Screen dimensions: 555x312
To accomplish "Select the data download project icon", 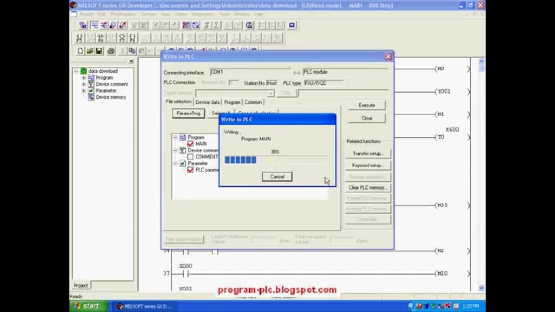I will tap(84, 71).
